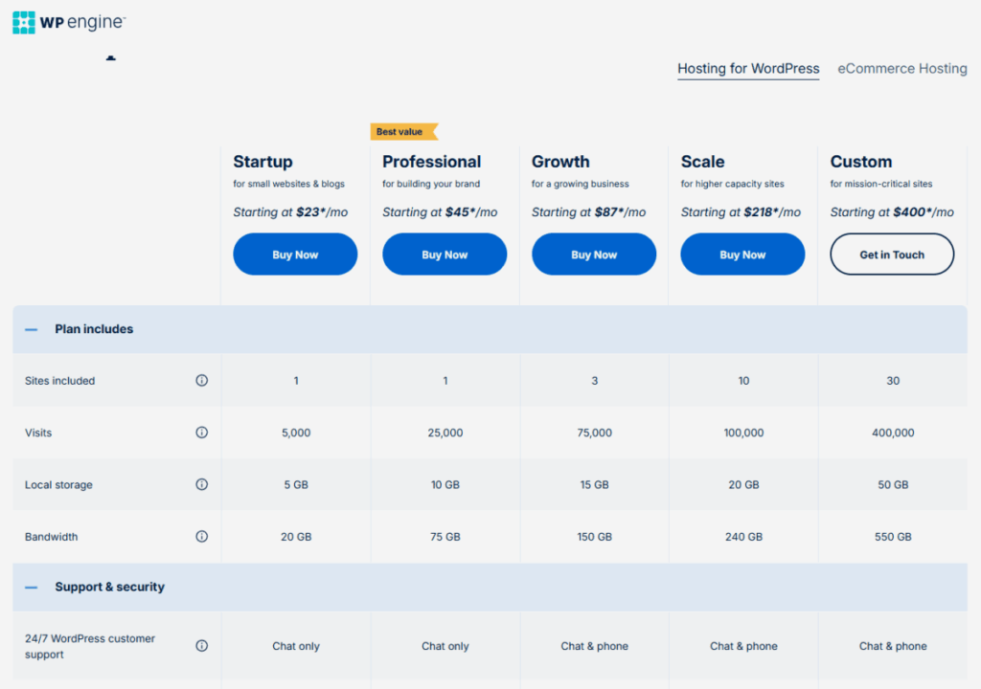The image size is (981, 689).
Task: Collapse the Support & security section
Action: tap(32, 587)
